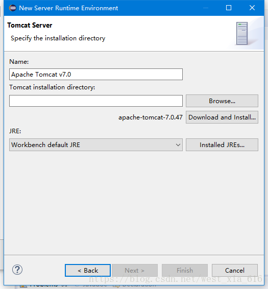
Task: Click the Eclipse icon in the title bar
Action: coord(13,8)
